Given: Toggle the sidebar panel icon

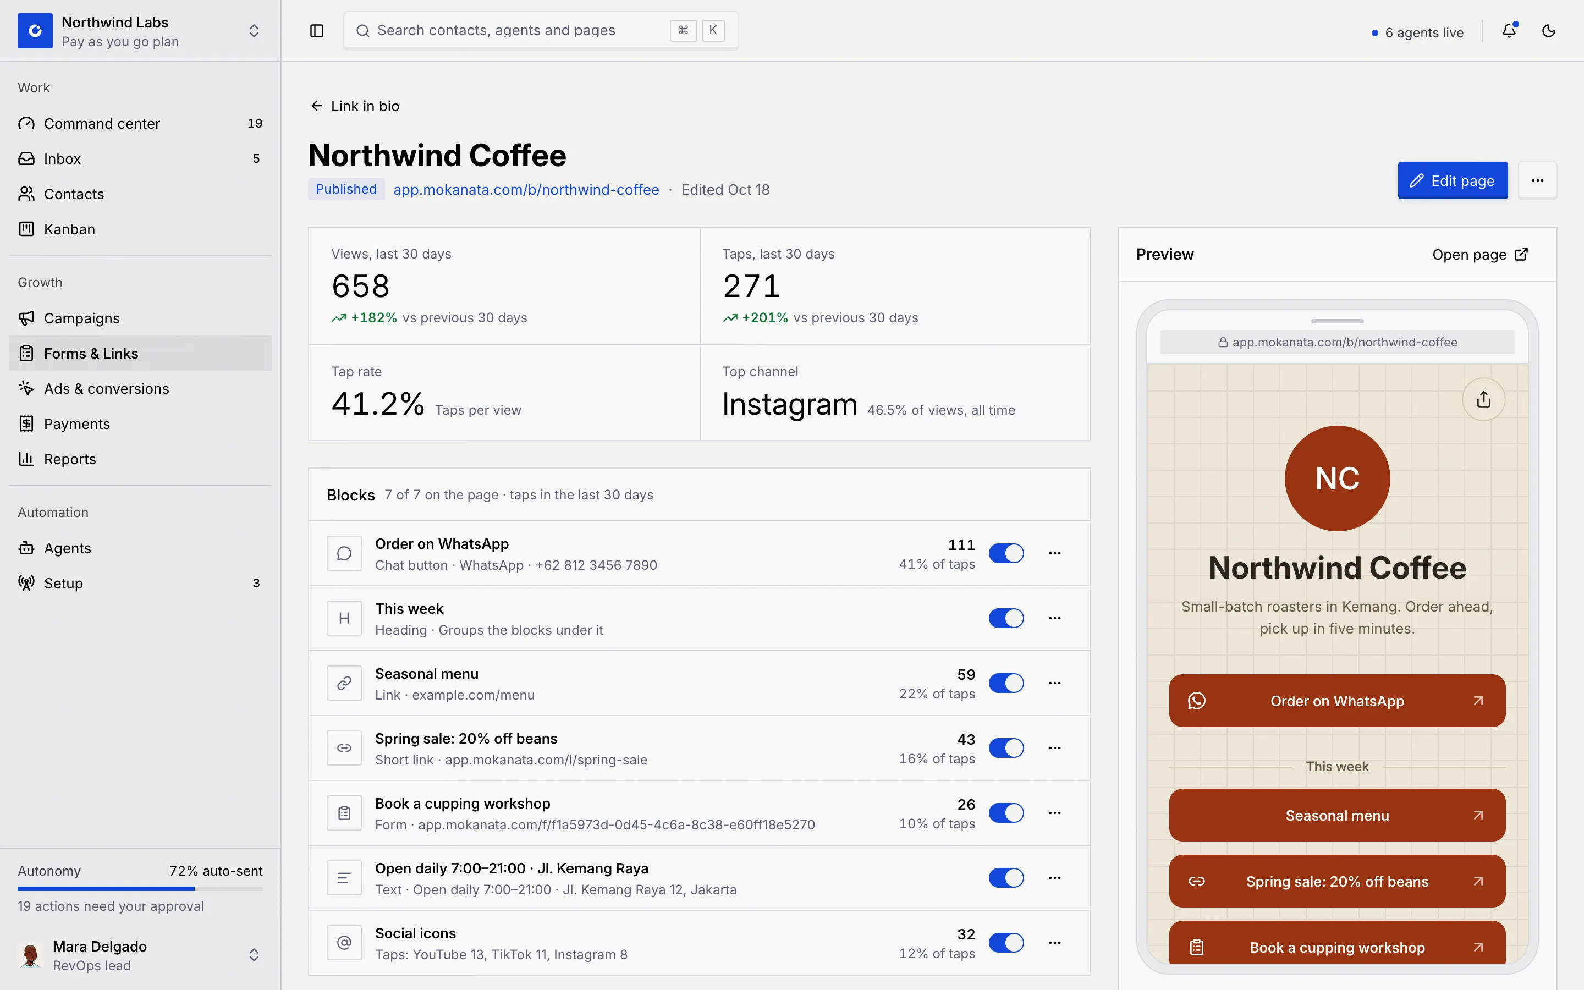Looking at the screenshot, I should [x=317, y=31].
